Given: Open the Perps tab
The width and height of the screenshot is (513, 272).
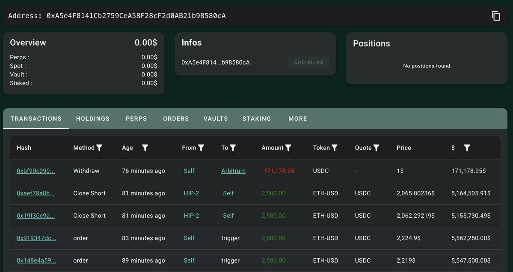Looking at the screenshot, I should [x=136, y=119].
